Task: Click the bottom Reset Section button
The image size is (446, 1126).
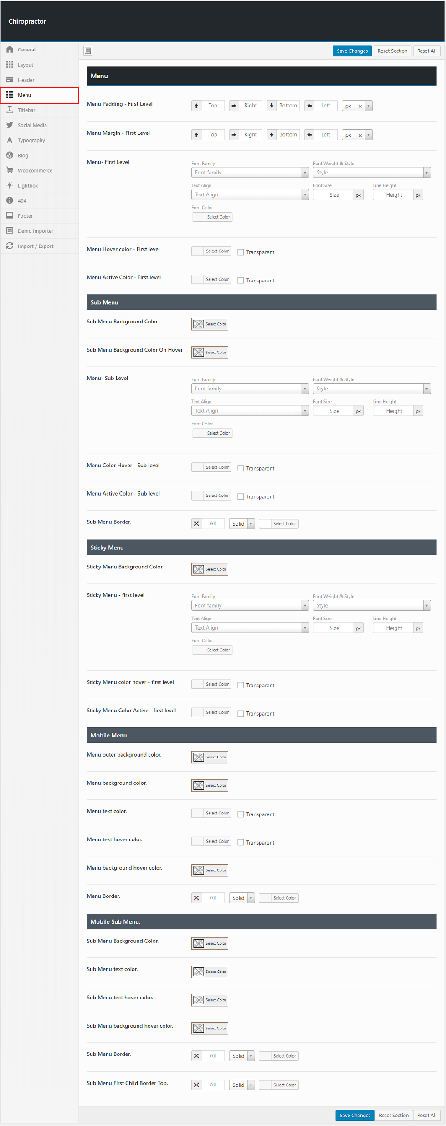Action: click(394, 1116)
